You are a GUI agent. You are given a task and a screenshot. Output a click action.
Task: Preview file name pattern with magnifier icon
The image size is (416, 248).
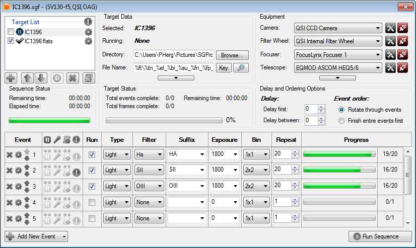[241, 68]
